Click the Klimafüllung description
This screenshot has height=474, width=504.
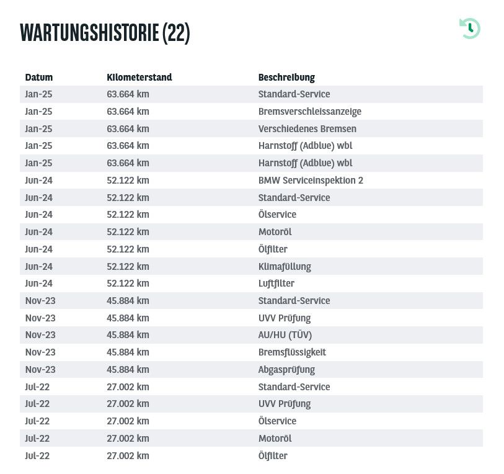click(285, 266)
